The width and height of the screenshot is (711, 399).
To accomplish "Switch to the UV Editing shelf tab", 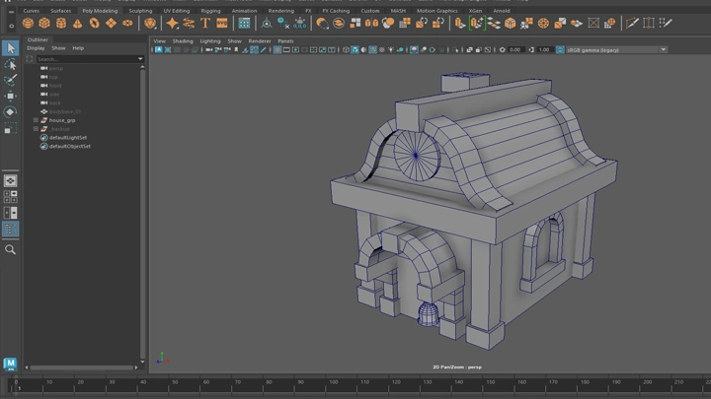I will pos(177,11).
